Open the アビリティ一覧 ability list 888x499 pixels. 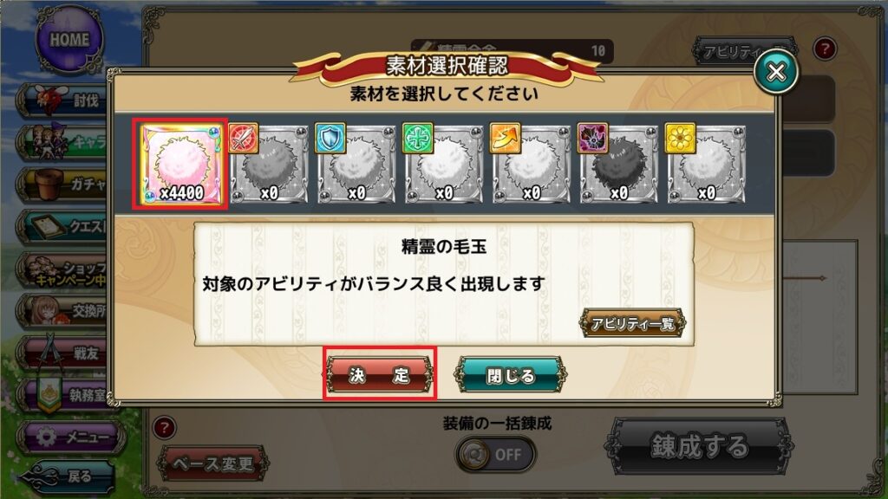click(x=632, y=324)
